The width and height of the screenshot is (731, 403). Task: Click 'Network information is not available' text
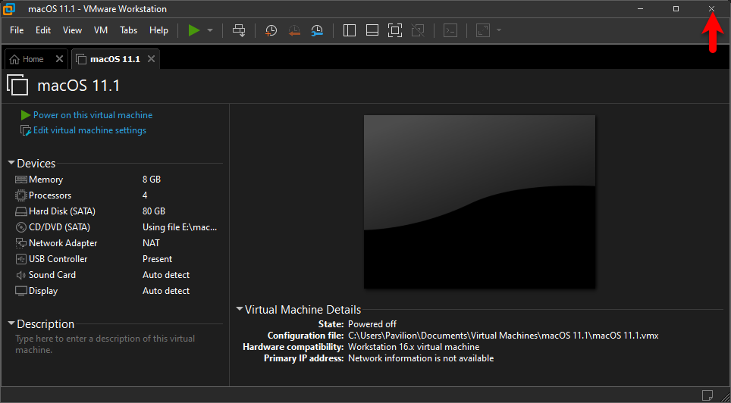tap(421, 358)
